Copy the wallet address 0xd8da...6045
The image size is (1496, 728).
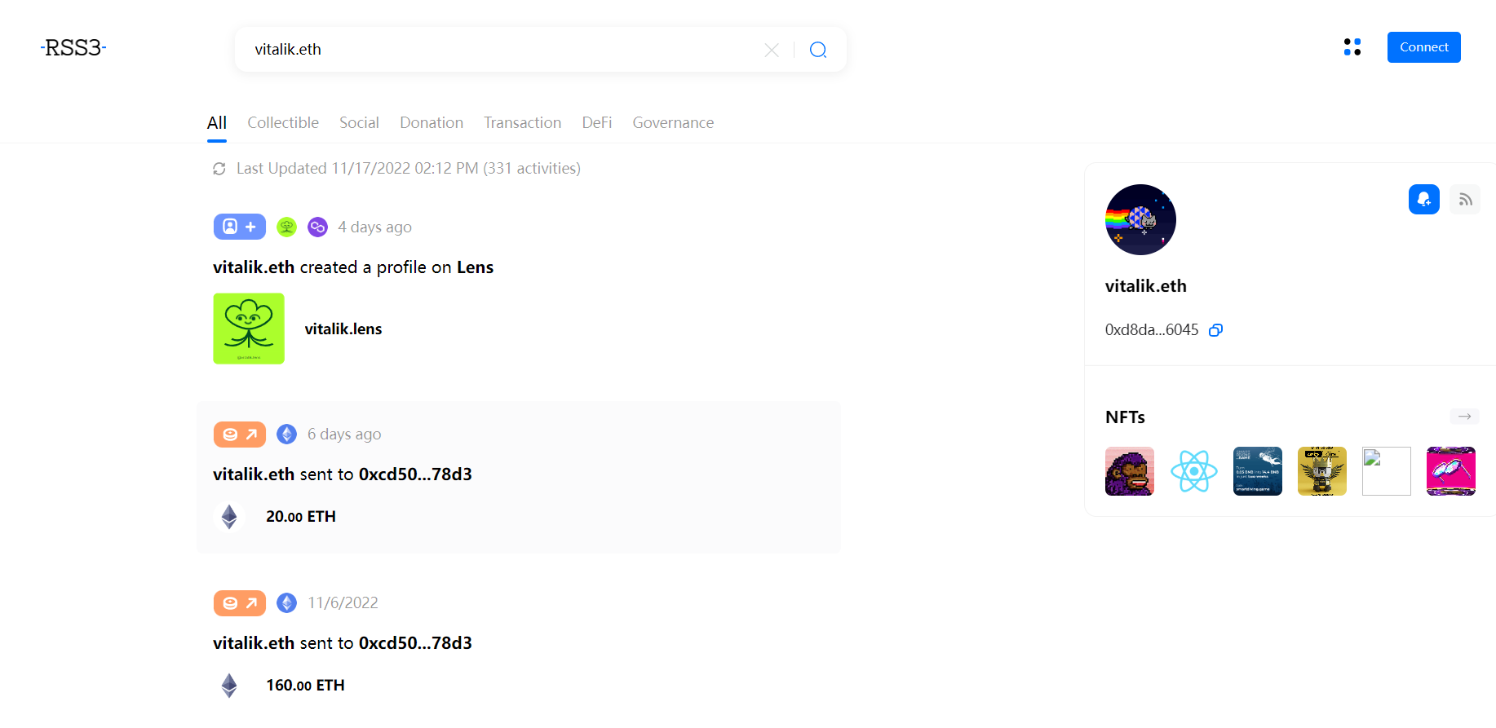[x=1215, y=330]
